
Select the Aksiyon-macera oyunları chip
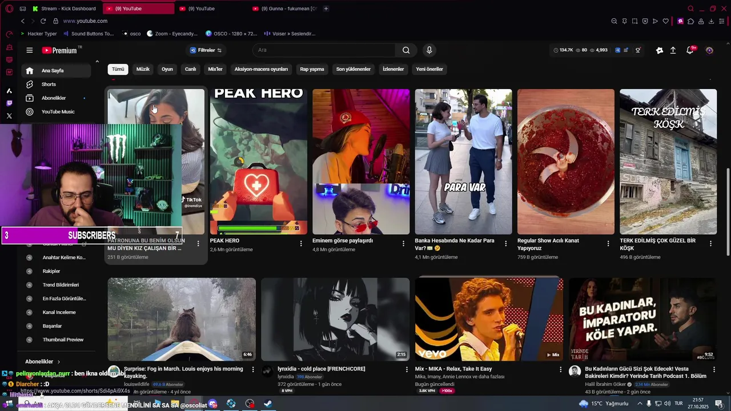point(261,69)
